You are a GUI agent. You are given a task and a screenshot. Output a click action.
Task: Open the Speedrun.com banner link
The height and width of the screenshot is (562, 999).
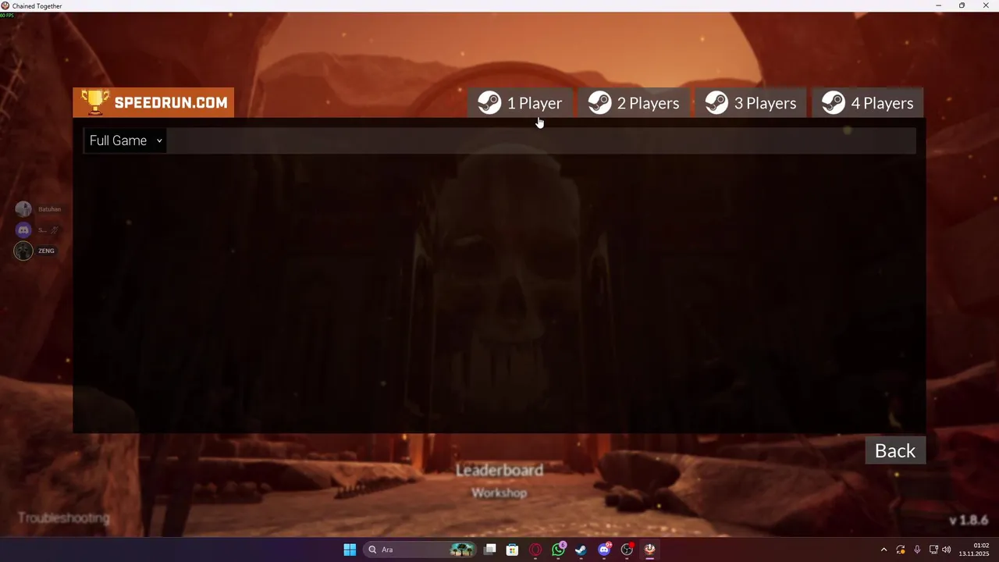click(x=154, y=102)
